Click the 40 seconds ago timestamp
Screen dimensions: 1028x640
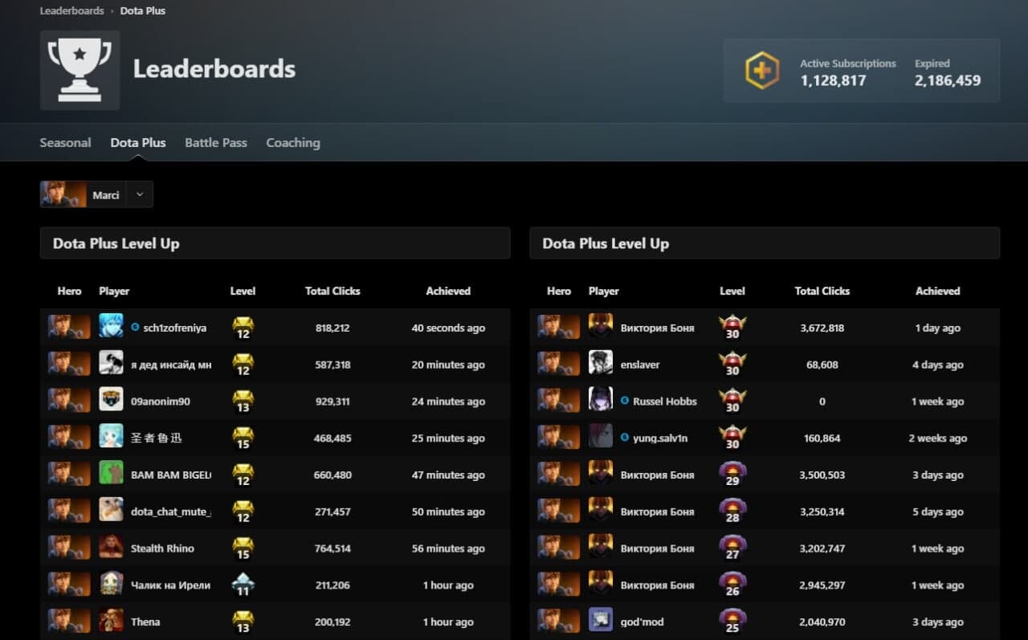[448, 328]
